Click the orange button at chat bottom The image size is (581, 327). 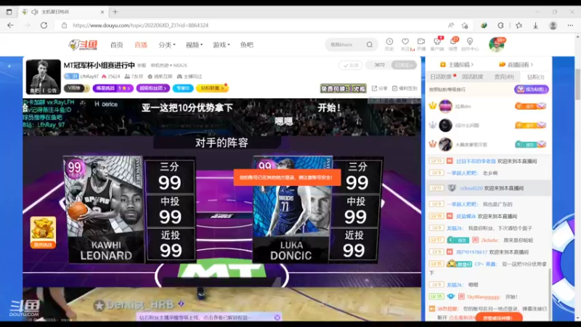coord(499,318)
